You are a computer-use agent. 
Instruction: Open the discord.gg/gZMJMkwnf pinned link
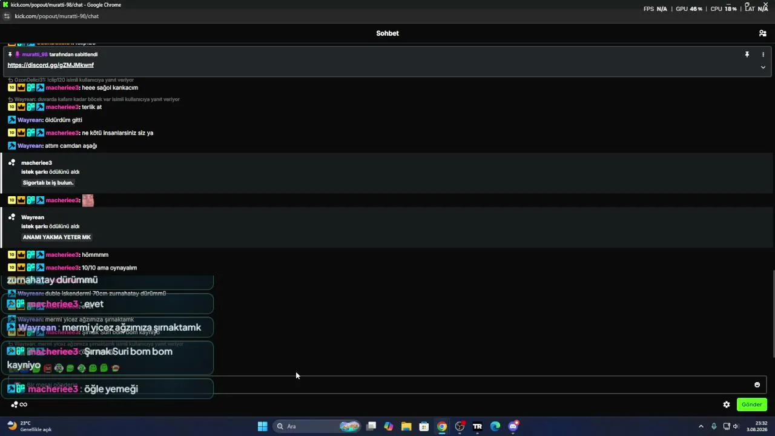pyautogui.click(x=50, y=65)
